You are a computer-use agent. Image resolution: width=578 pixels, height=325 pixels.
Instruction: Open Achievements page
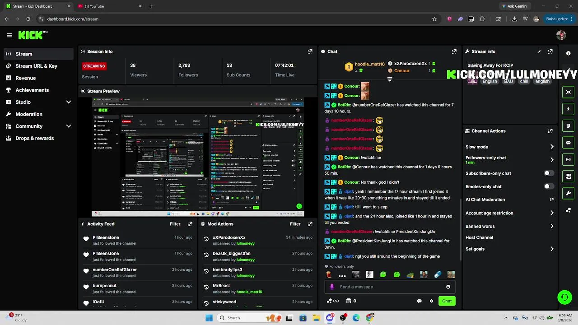(x=38, y=90)
